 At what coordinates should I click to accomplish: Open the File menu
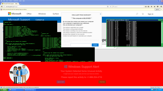tap(1, 1)
